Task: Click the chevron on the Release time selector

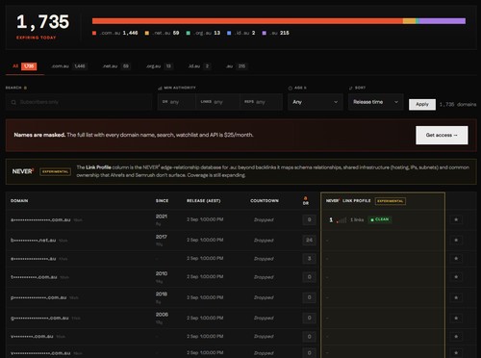Action: (x=396, y=102)
